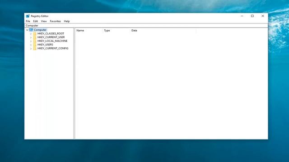The width and height of the screenshot is (289, 162).
Task: Select HKEY_CURRENT_CONFIG in the tree
Action: [53, 48]
